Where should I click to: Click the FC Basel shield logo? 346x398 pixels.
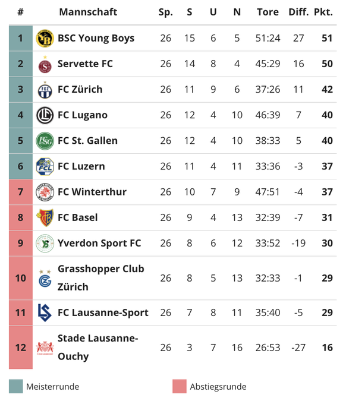click(x=45, y=217)
